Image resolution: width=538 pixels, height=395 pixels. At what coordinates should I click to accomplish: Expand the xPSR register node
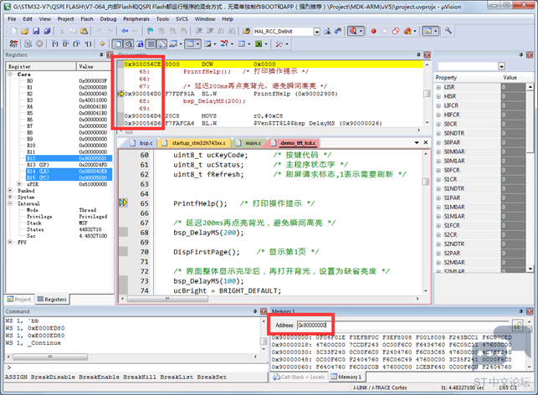(x=19, y=184)
